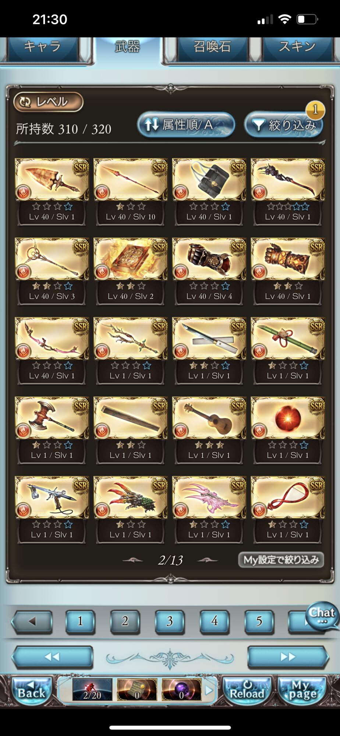Choose the flaming book weapon
The height and width of the screenshot is (736, 340).
point(130,259)
